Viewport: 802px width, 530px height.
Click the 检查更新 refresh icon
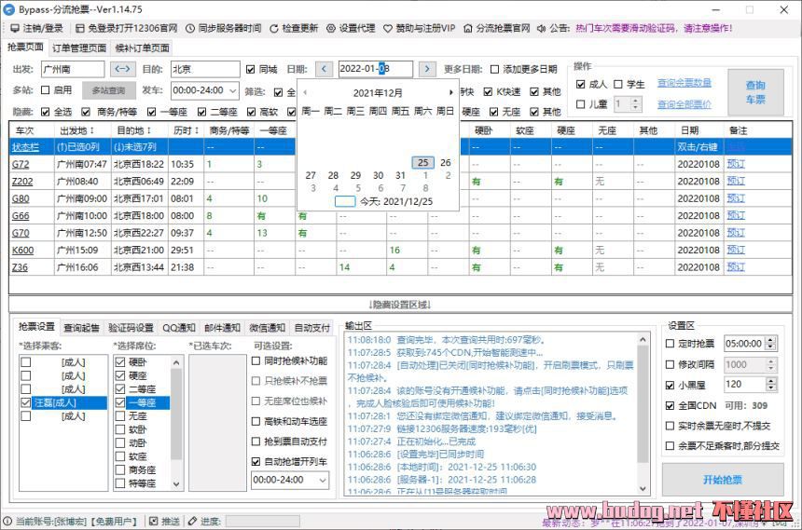274,28
